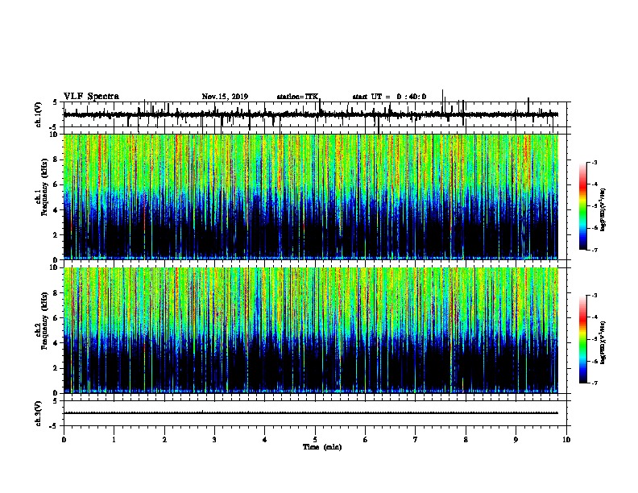Image resolution: width=638 pixels, height=493 pixels.
Task: Click the time axis tick label "6"
Action: coord(366,439)
